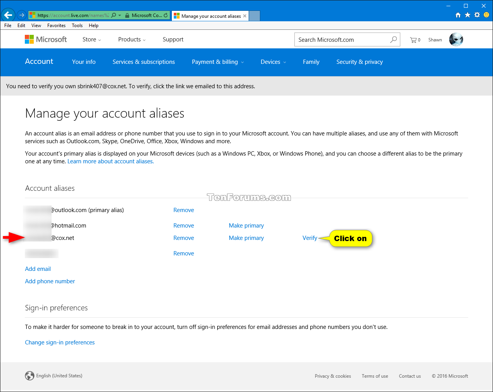Open the browser Tools gear icon
The height and width of the screenshot is (392, 493).
477,15
